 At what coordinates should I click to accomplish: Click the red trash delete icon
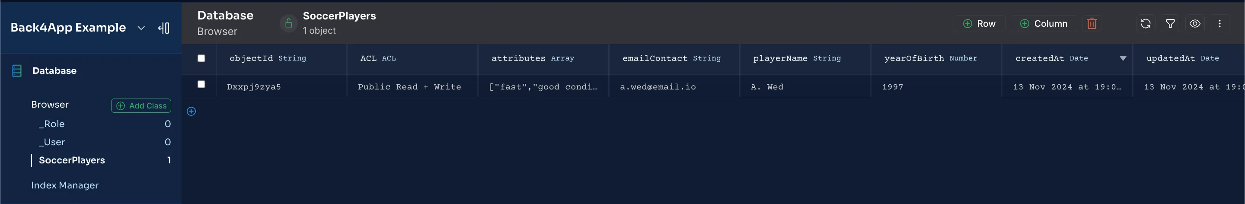tap(1091, 24)
